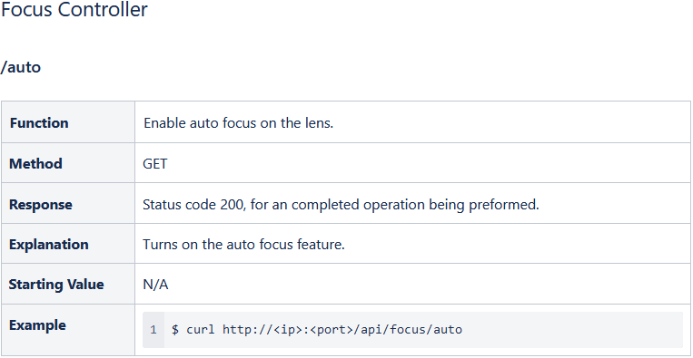Click the Status code 200 response text

tap(341, 205)
